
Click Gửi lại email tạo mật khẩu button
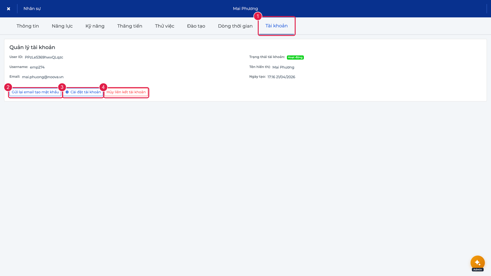click(x=35, y=92)
